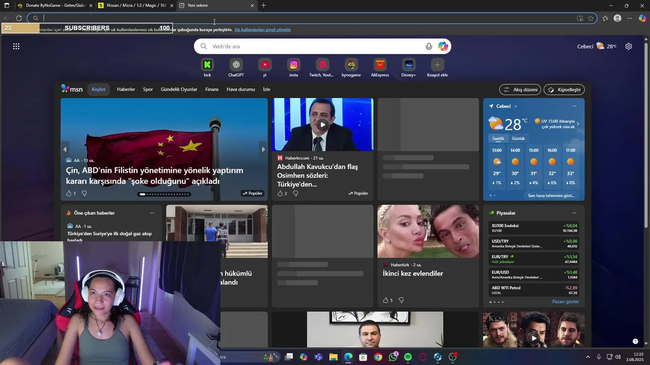Like the Abdullah Kavukcu article
This screenshot has width=650, height=365.
[x=280, y=193]
